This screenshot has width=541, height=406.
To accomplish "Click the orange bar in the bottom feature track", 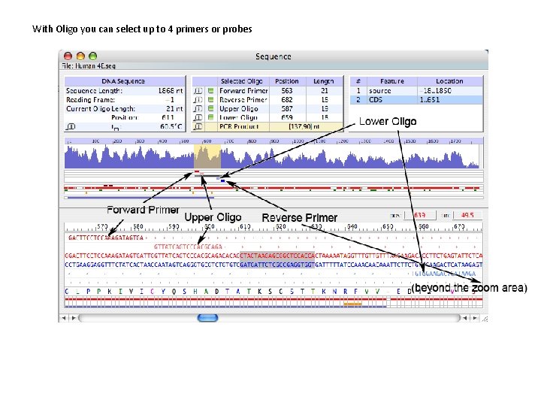I will point(353,304).
